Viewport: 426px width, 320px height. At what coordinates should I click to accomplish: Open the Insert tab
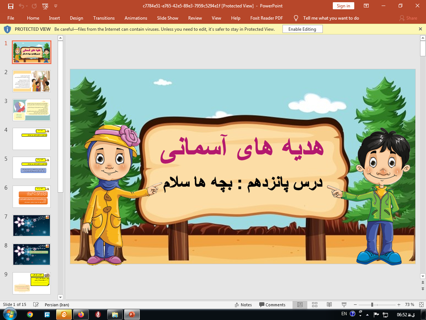(x=54, y=18)
